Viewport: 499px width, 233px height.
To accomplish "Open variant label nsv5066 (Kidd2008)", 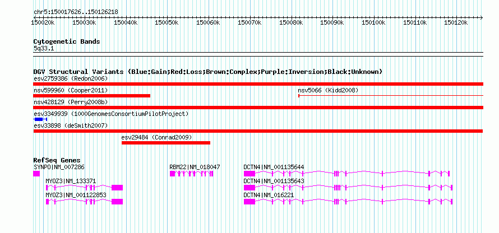I will [x=328, y=91].
